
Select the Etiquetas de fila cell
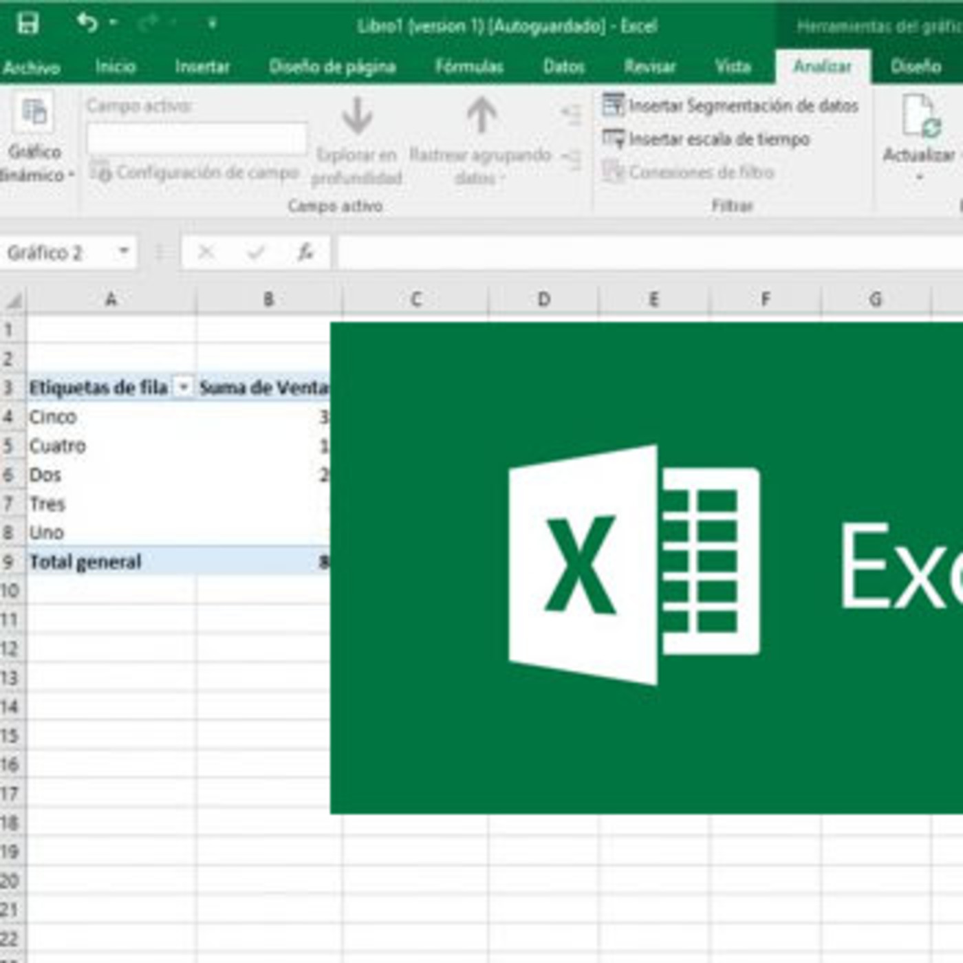pos(111,387)
